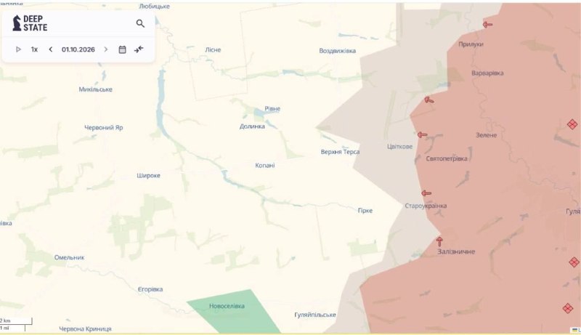Select the attack arrow southwest of Варварівка
This screenshot has height=335, width=581.
tap(429, 100)
